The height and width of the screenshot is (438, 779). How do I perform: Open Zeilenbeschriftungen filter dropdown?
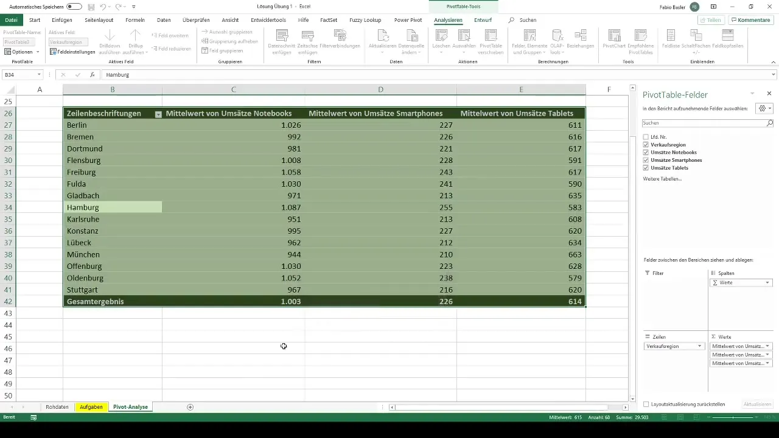(x=158, y=114)
